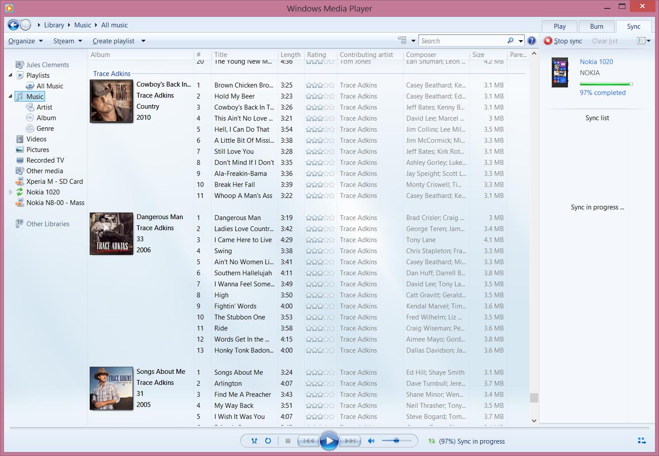Click the Previous track button
Screen dimensions: 659x456
(x=309, y=441)
